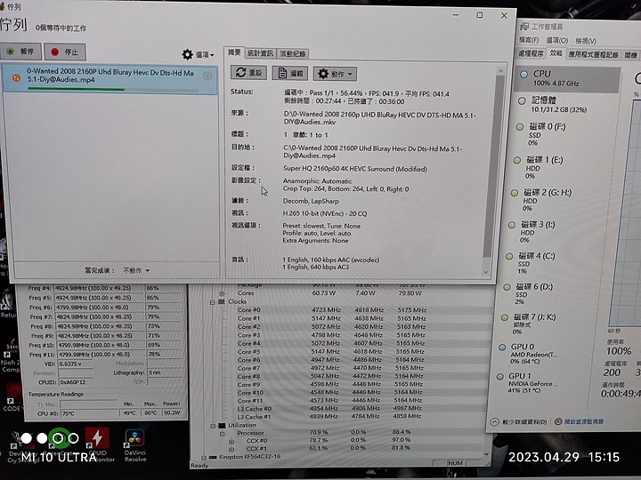Expand the CCX #0 node in HWMonitor
641x480 pixels.
[231, 441]
